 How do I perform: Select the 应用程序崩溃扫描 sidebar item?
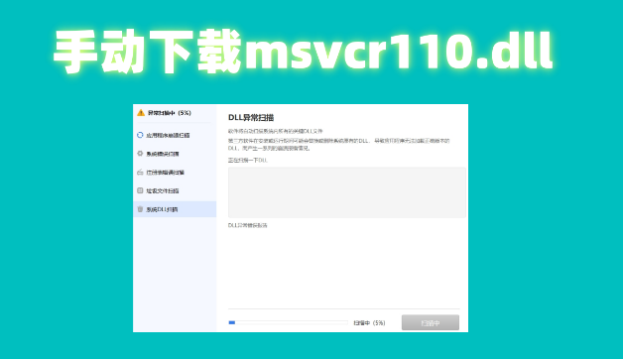click(175, 135)
